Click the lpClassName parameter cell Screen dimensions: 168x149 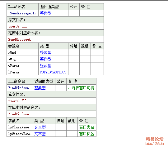20,127
